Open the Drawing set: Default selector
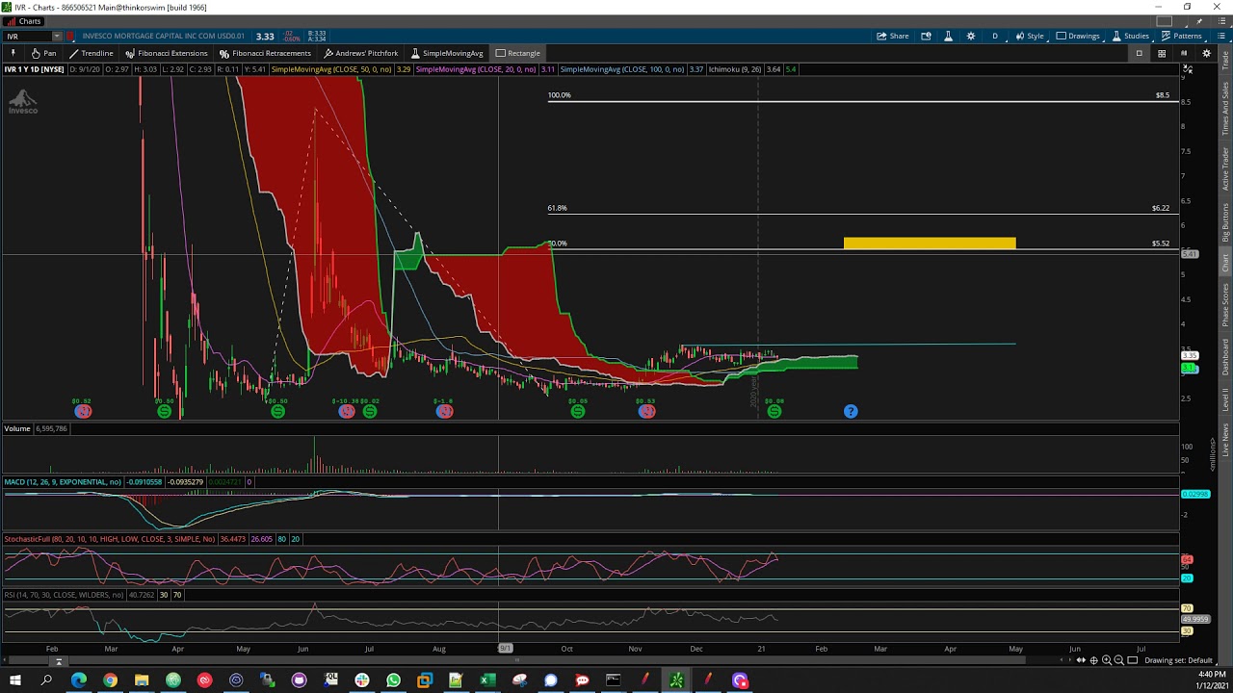Image resolution: width=1233 pixels, height=693 pixels. click(x=1178, y=660)
